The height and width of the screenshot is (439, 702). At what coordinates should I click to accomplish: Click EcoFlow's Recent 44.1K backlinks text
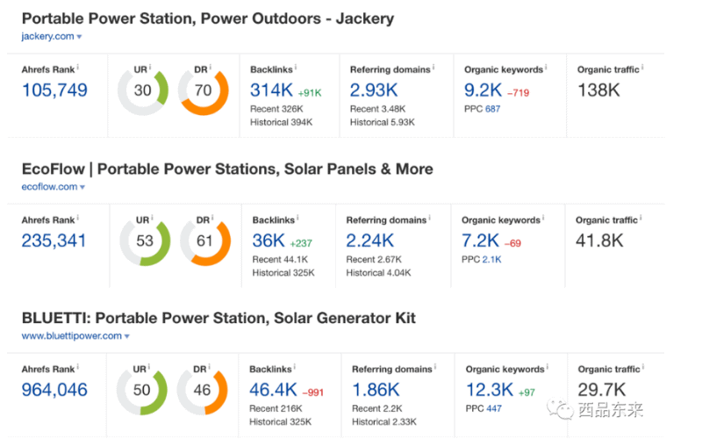(280, 259)
